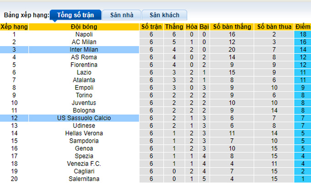
Task: Click the Xếp hạng column header
Action: pos(14,27)
